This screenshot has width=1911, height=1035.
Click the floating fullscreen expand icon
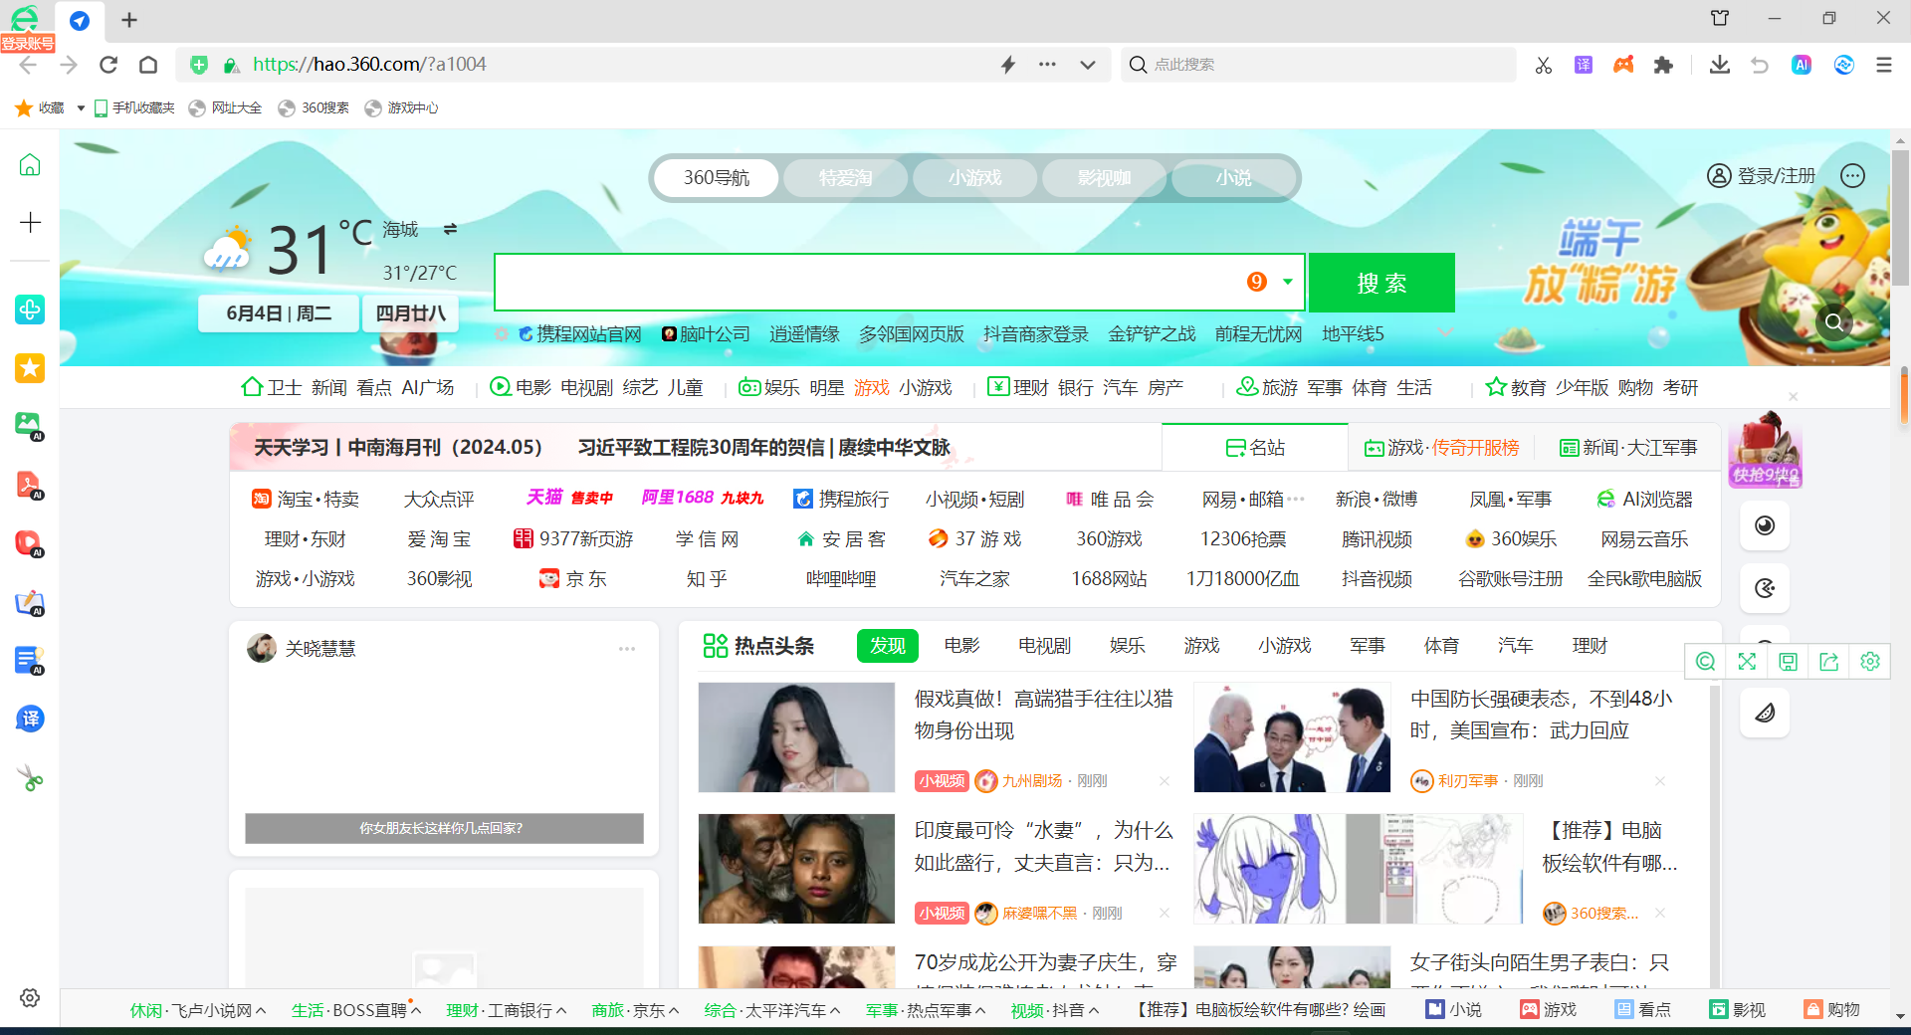coord(1747,662)
